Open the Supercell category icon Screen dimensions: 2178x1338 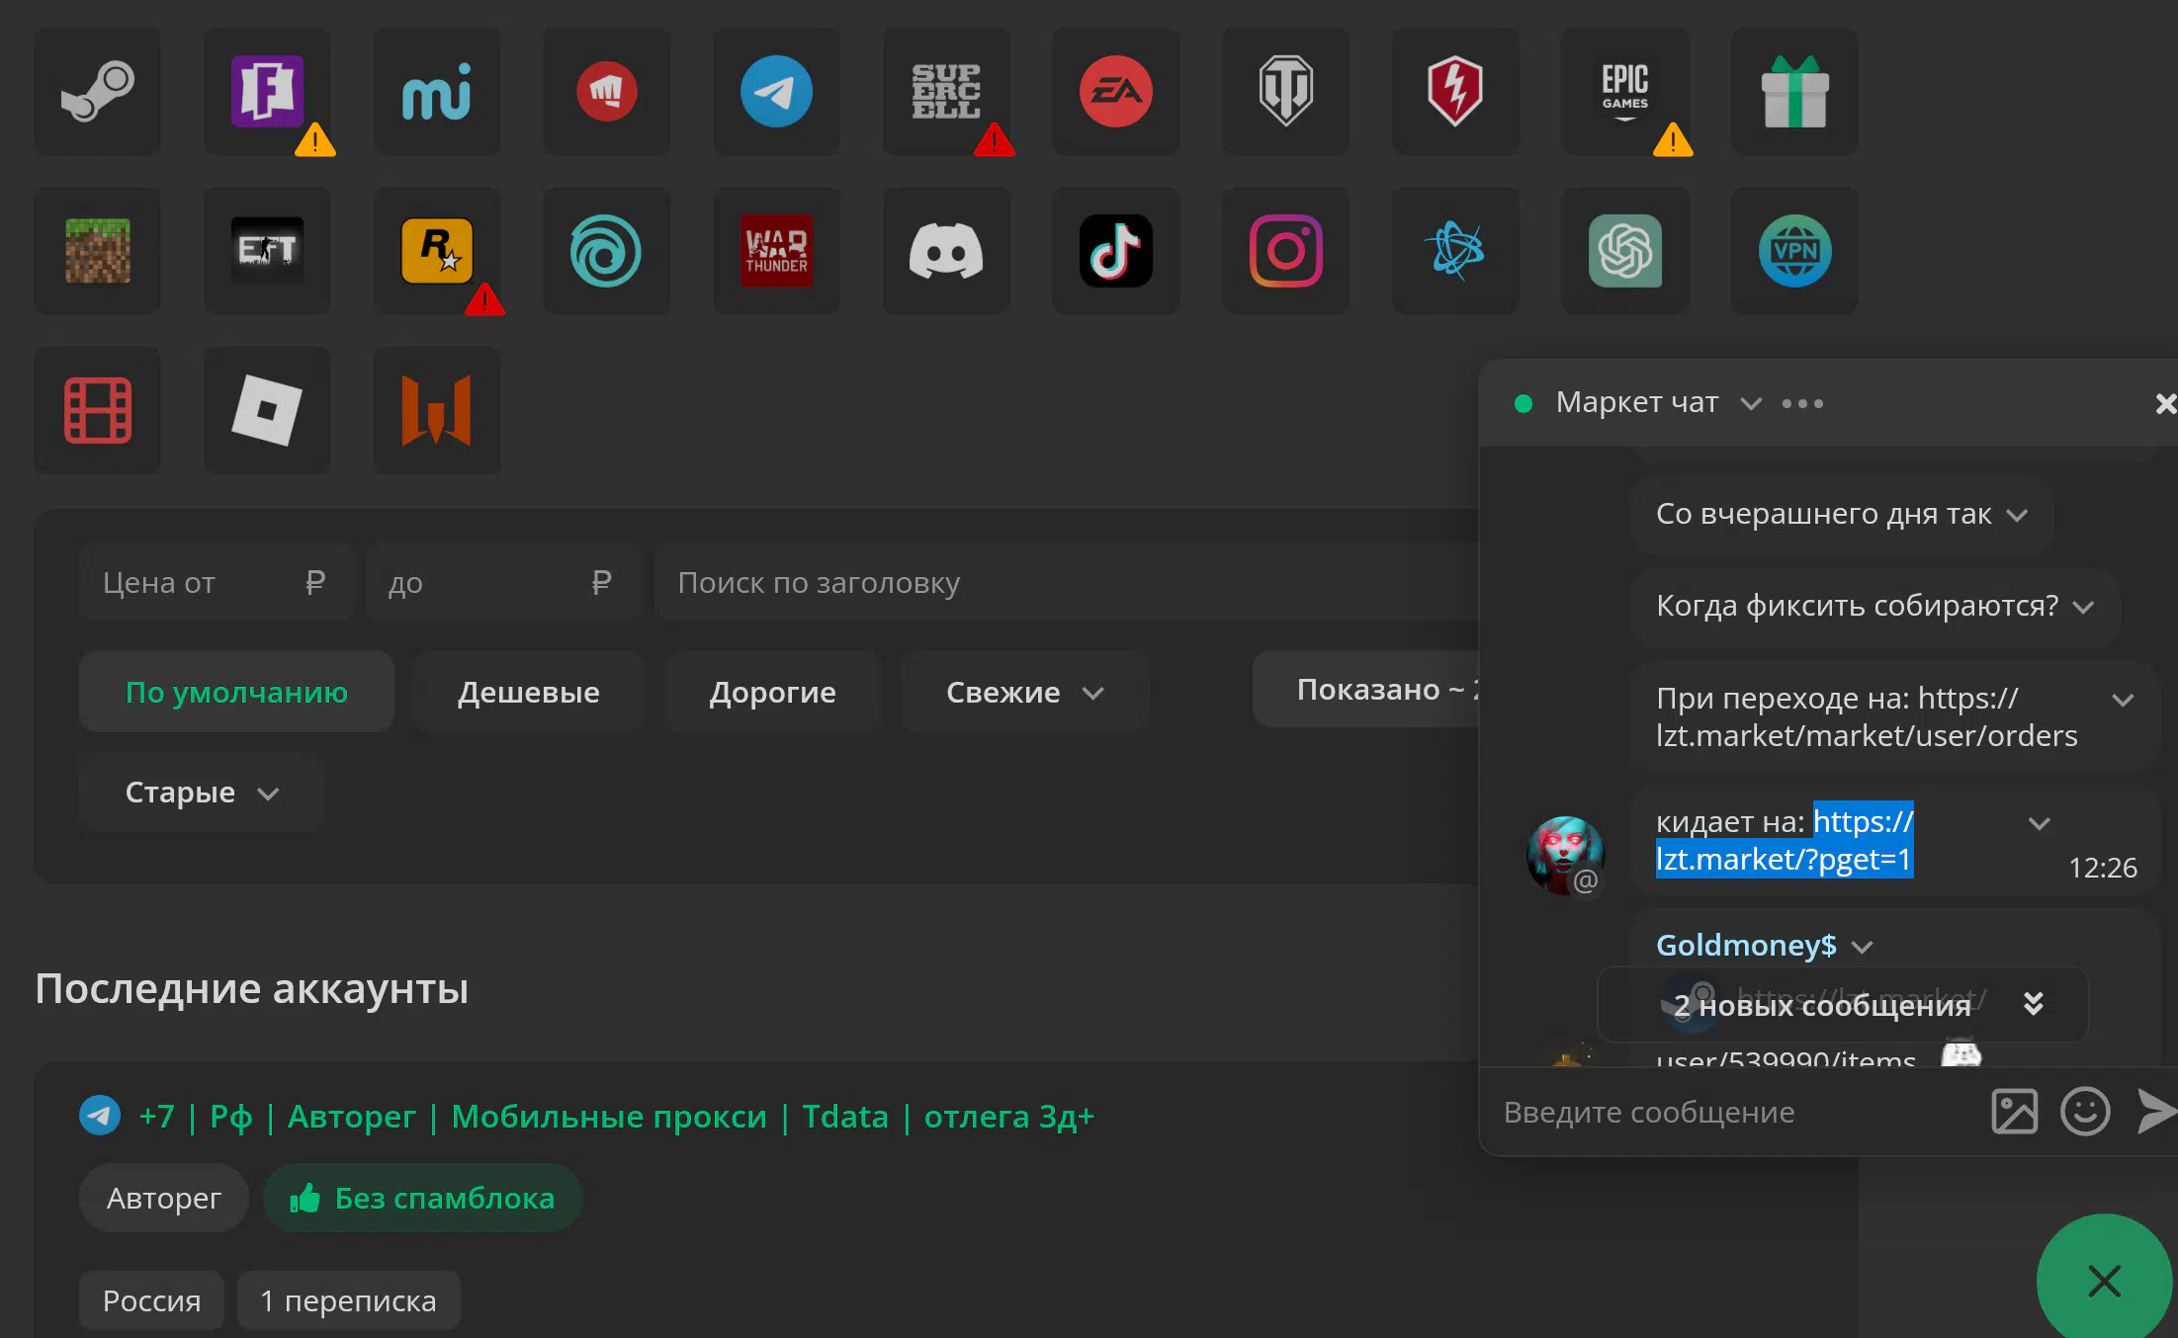(946, 91)
